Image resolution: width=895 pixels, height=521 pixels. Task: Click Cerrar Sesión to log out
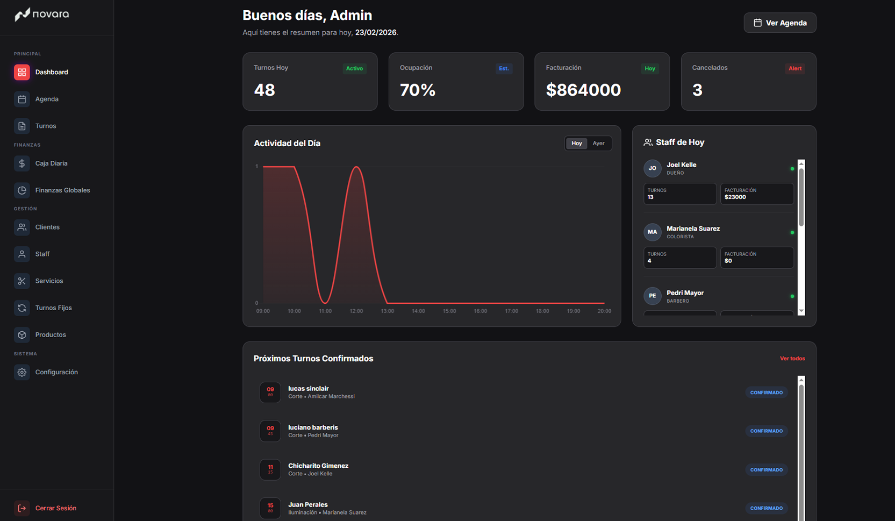55,508
